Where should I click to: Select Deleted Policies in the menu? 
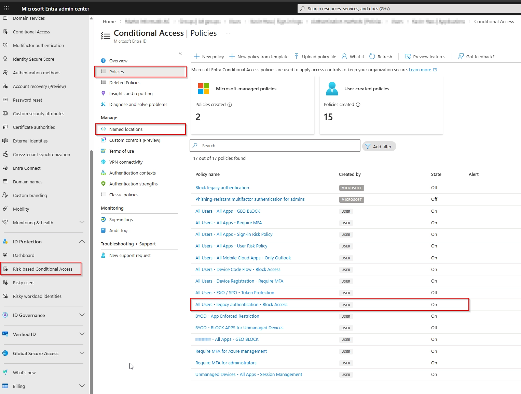pyautogui.click(x=124, y=82)
